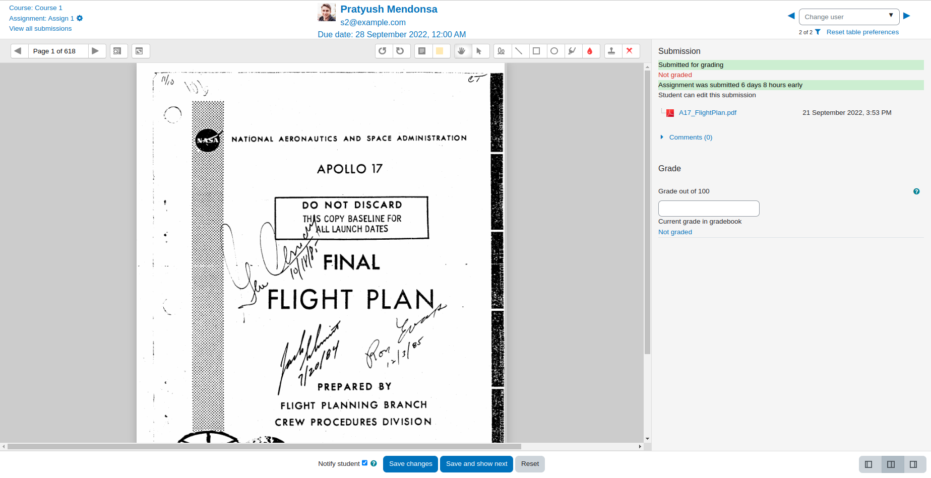The width and height of the screenshot is (931, 478).
Task: Select the Comment tool
Action: tap(423, 51)
